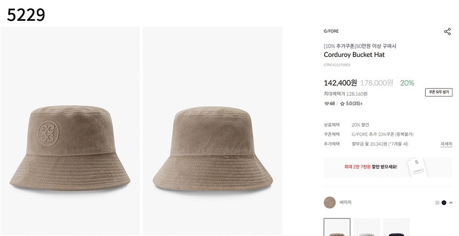459x236 pixels.
Task: Click the heart wishlist icon
Action: click(327, 104)
